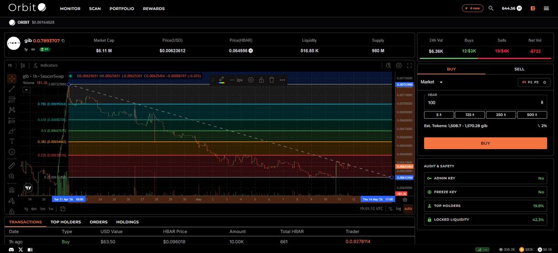Screen dimensions: 558x253
Task: Open the hamburger main menu
Action: pyautogui.click(x=546, y=8)
